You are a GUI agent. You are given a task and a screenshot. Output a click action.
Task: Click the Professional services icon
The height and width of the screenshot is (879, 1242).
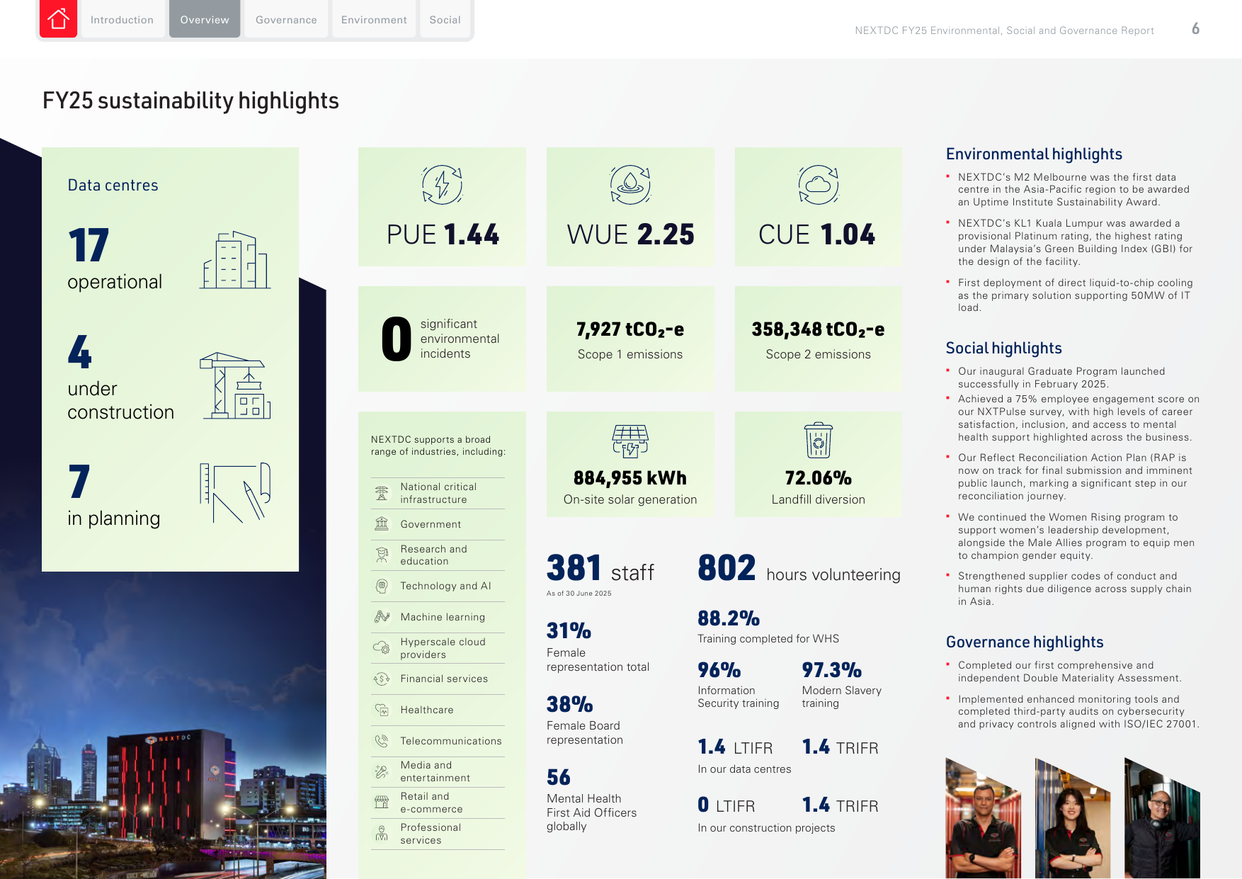382,834
